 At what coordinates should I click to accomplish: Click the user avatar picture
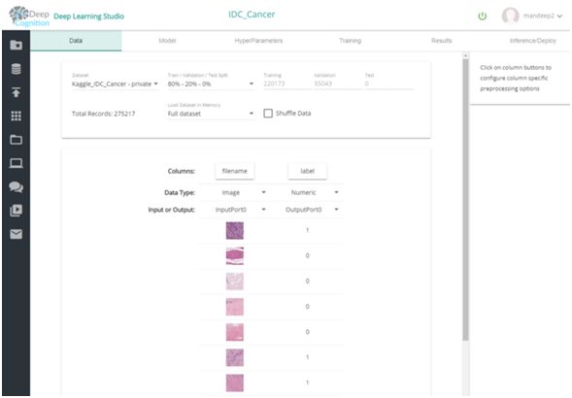point(510,16)
